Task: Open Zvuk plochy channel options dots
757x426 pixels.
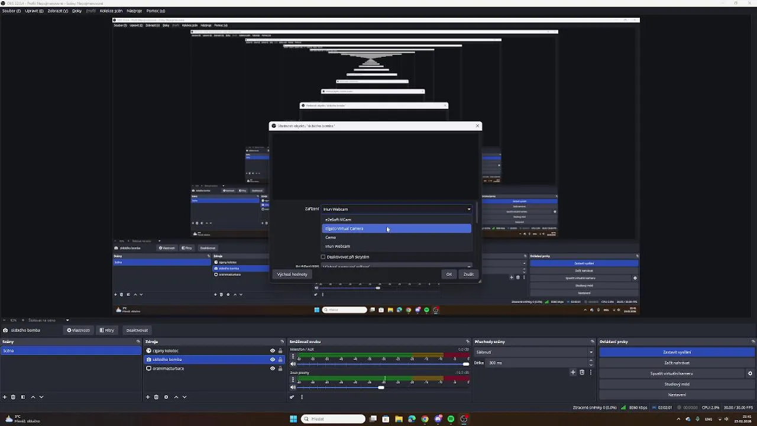Action: click(293, 380)
